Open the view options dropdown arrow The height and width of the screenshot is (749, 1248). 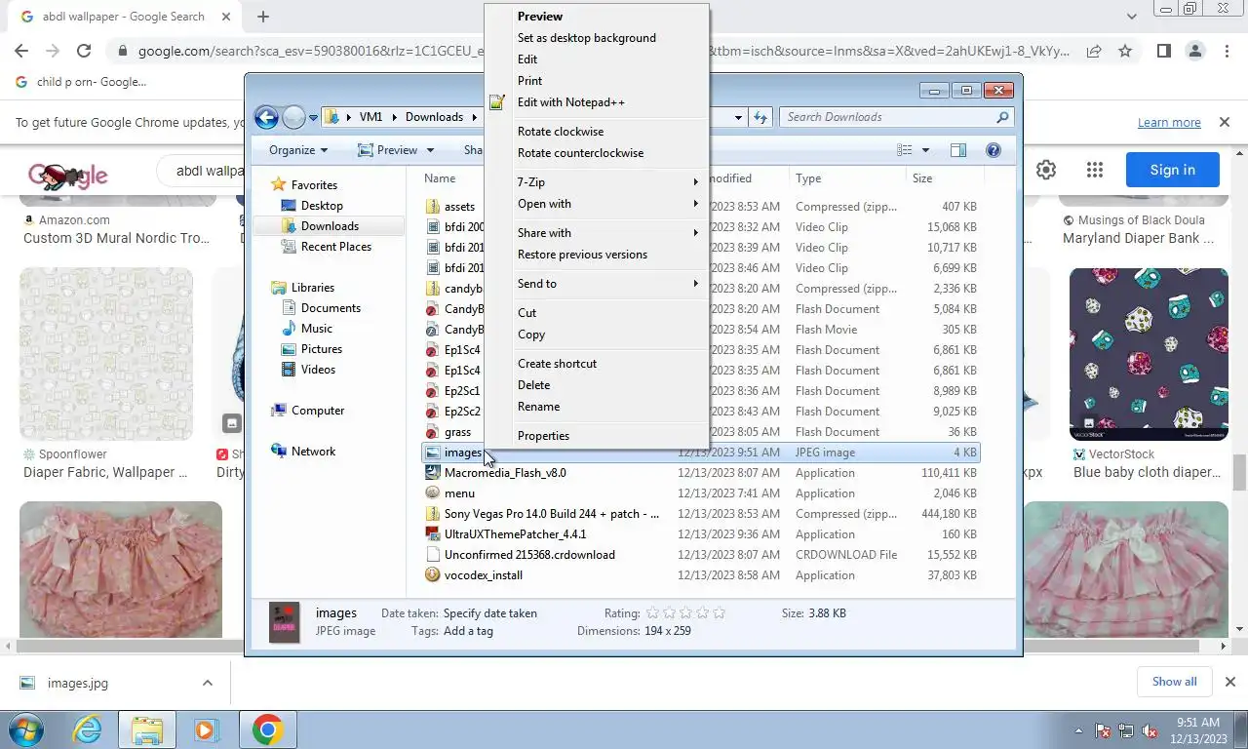coord(925,150)
